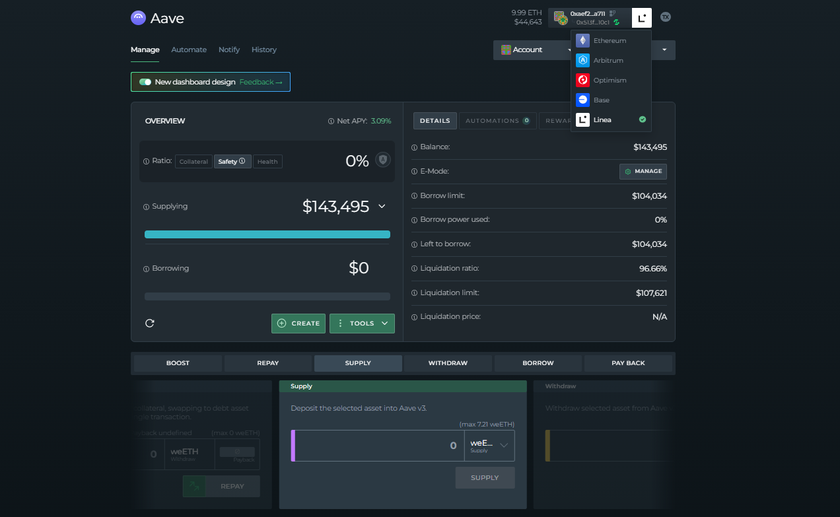840x517 pixels.
Task: Click the Ethereum network icon
Action: pyautogui.click(x=582, y=40)
